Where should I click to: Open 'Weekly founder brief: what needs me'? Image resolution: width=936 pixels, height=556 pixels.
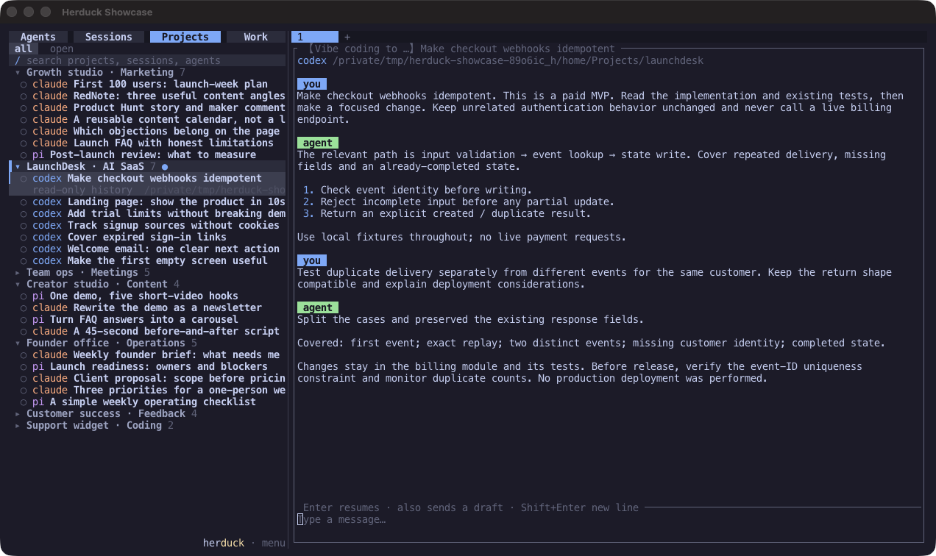pyautogui.click(x=147, y=354)
